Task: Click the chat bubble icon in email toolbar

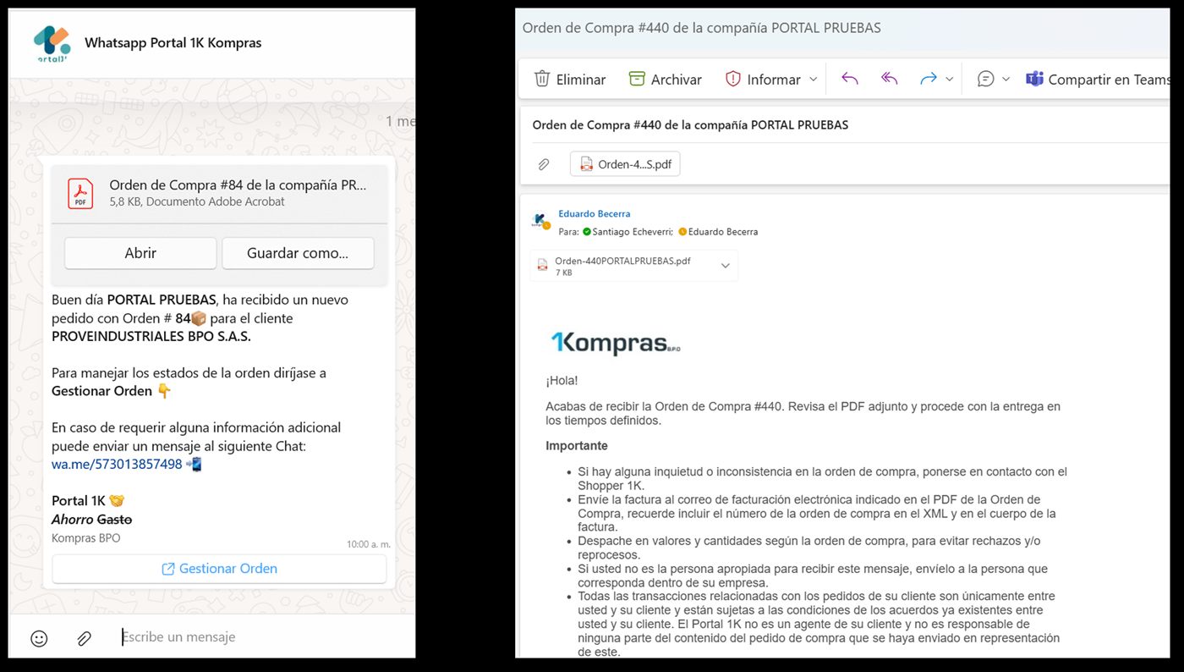Action: point(985,79)
